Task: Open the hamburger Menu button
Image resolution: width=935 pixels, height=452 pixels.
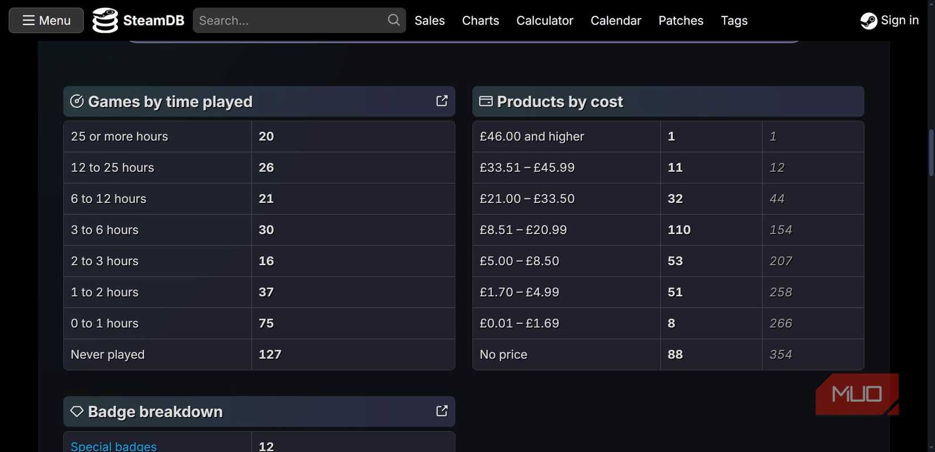Action: 46,20
